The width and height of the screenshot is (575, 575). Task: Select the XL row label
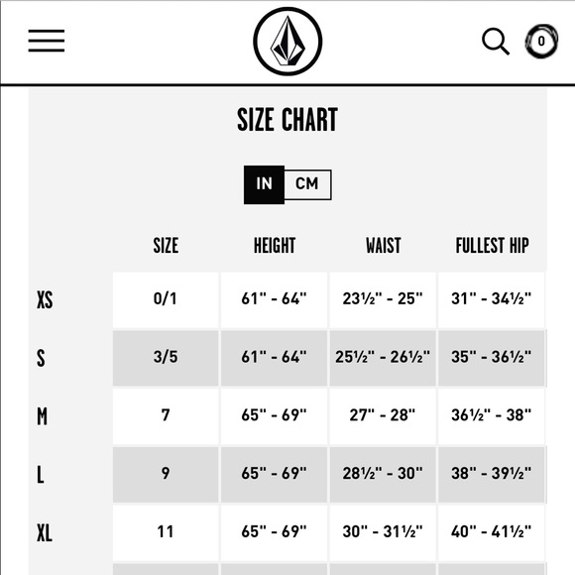click(x=45, y=532)
